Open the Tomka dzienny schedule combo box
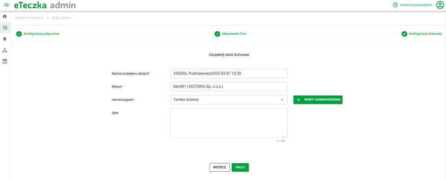 (x=224, y=100)
